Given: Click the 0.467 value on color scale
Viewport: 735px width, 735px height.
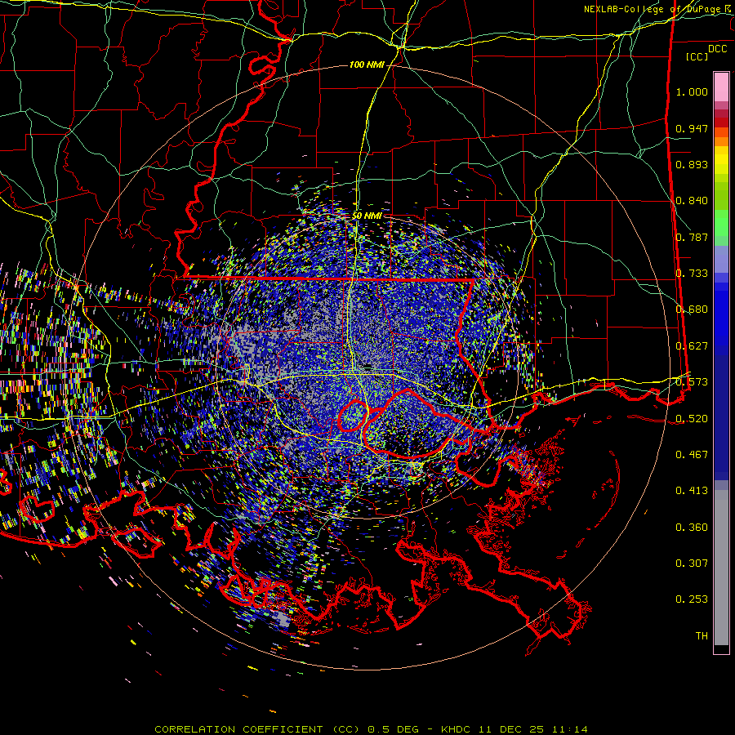Looking at the screenshot, I should (692, 455).
